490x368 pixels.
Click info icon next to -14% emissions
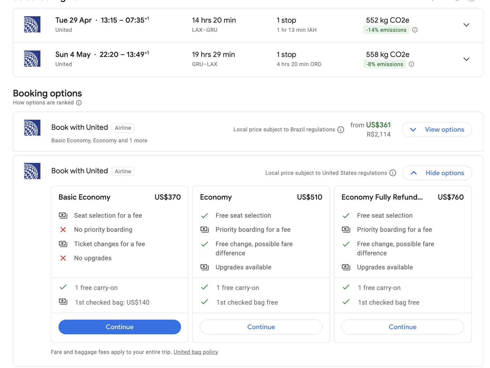pyautogui.click(x=415, y=30)
